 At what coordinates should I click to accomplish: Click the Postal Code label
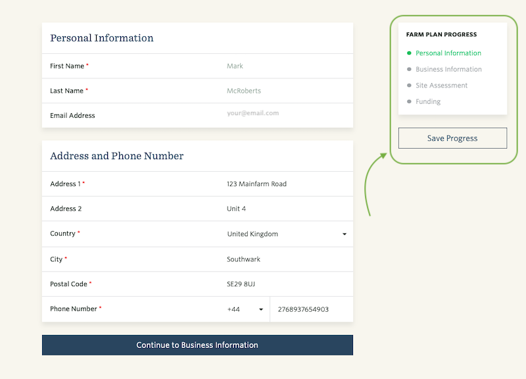click(x=68, y=284)
